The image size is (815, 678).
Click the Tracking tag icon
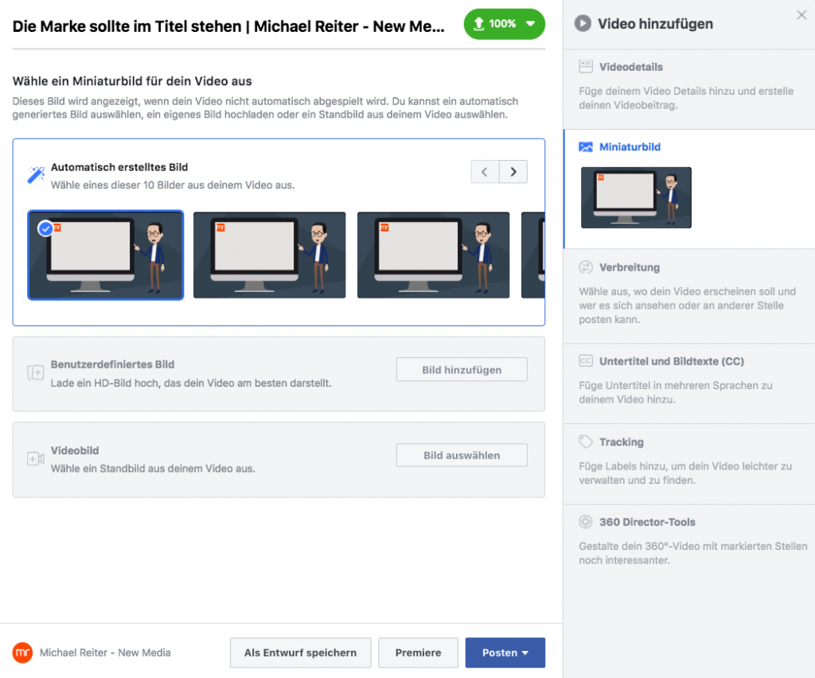(586, 442)
